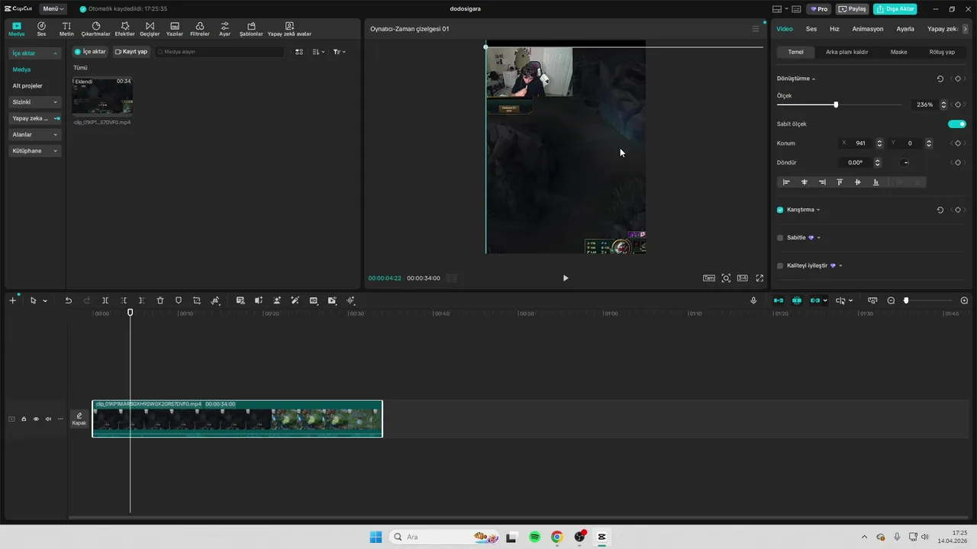Open the Ses (audio) media tab
The image size is (977, 549).
pyautogui.click(x=41, y=29)
